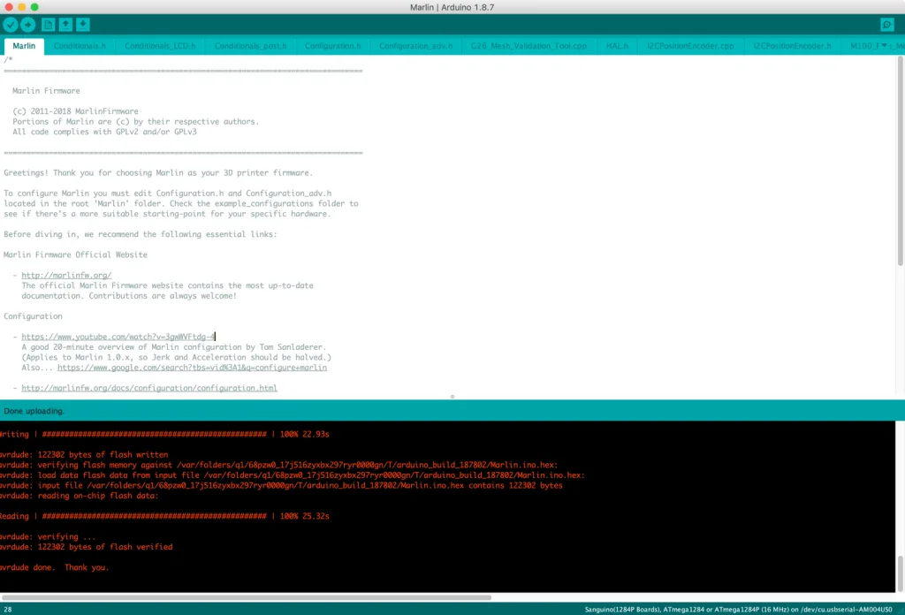Switch to the HAL.h tab
This screenshot has width=905, height=615.
[x=617, y=46]
